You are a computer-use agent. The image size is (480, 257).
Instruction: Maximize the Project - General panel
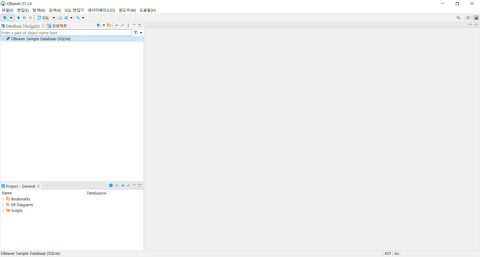tap(140, 185)
